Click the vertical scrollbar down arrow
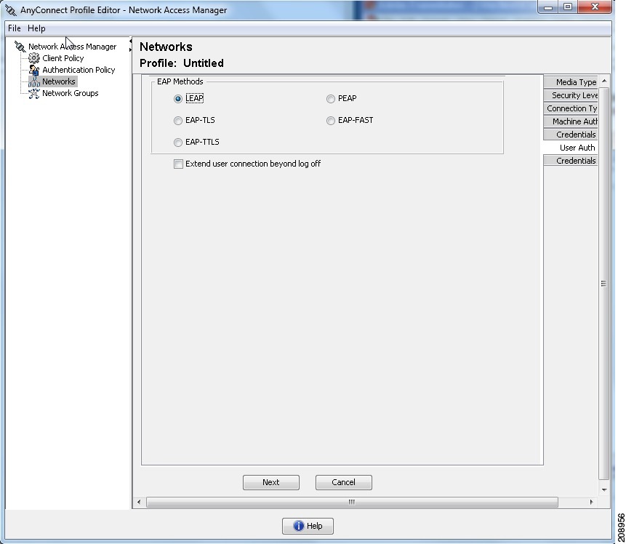This screenshot has height=544, width=626. 604,489
